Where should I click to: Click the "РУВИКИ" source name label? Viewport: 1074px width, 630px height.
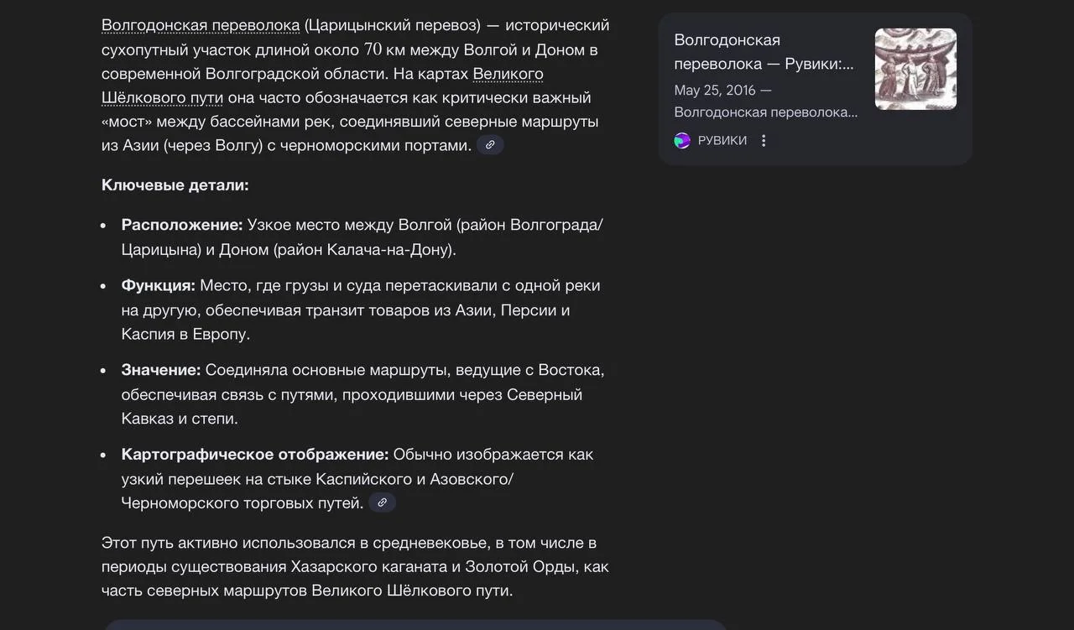point(722,141)
